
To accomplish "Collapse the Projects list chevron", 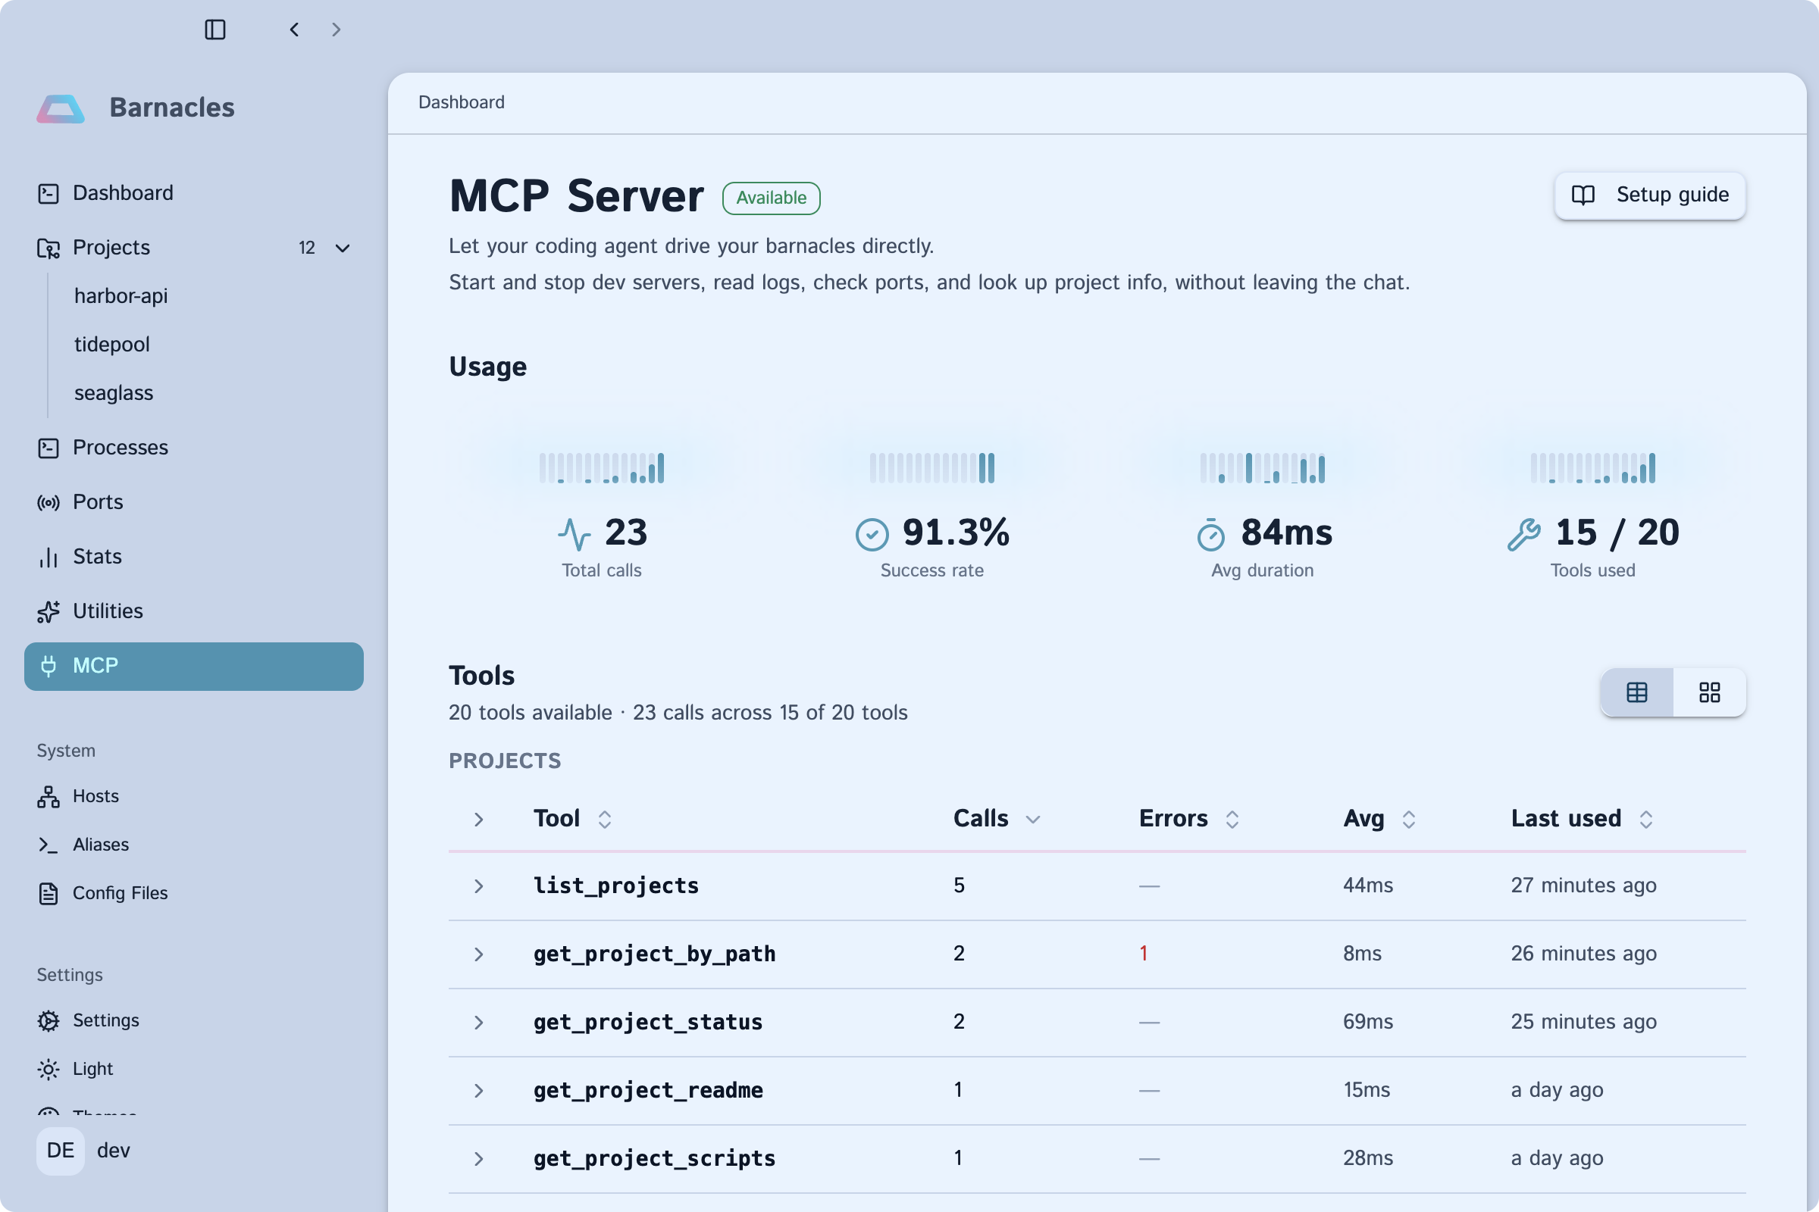I will 343,248.
